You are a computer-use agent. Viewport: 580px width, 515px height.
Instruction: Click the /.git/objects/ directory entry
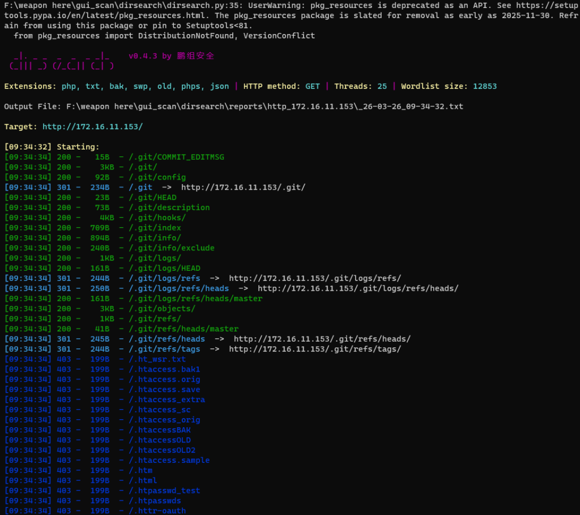[162, 309]
